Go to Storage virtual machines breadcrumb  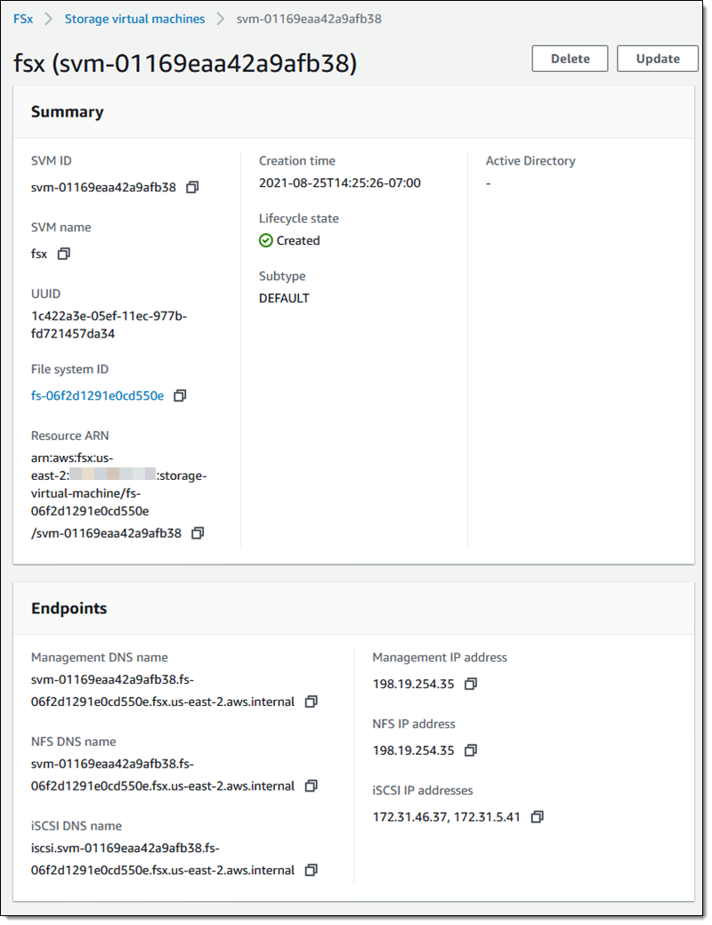pyautogui.click(x=134, y=19)
